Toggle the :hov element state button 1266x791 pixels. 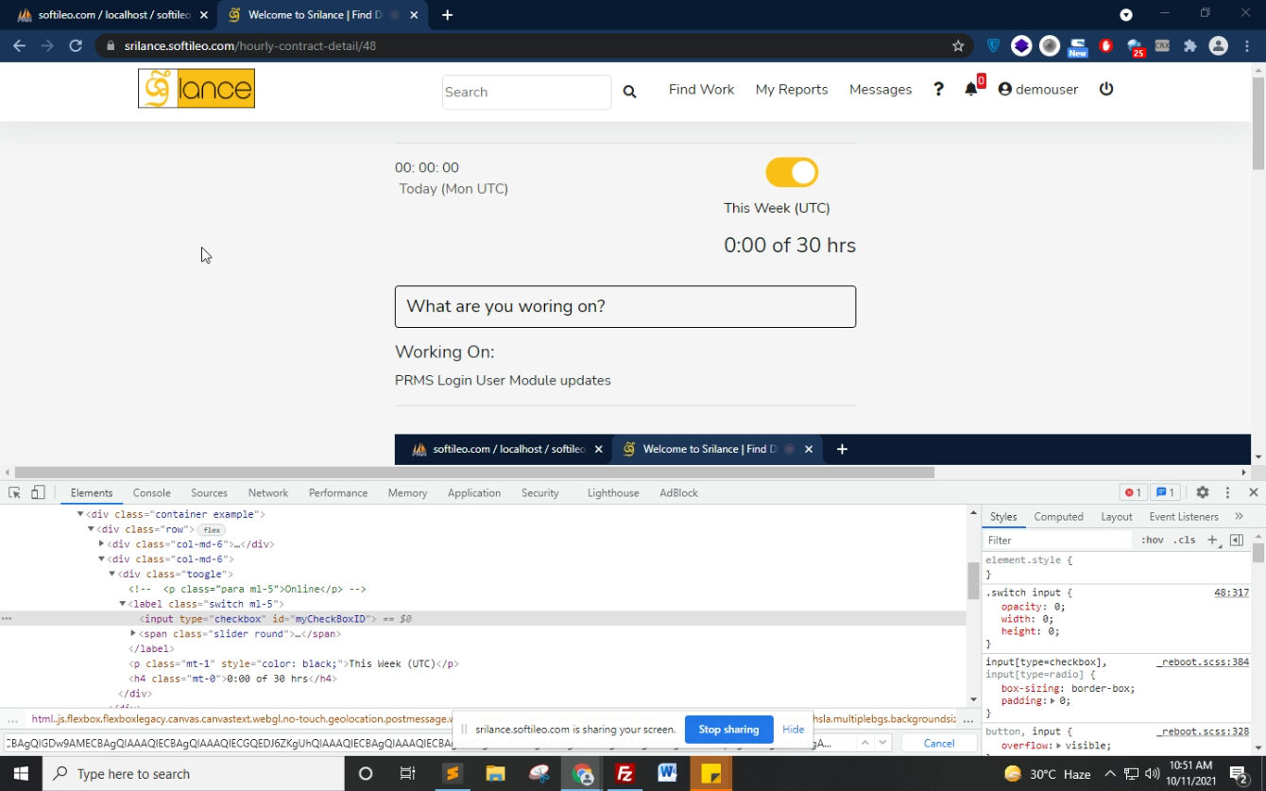click(1152, 541)
